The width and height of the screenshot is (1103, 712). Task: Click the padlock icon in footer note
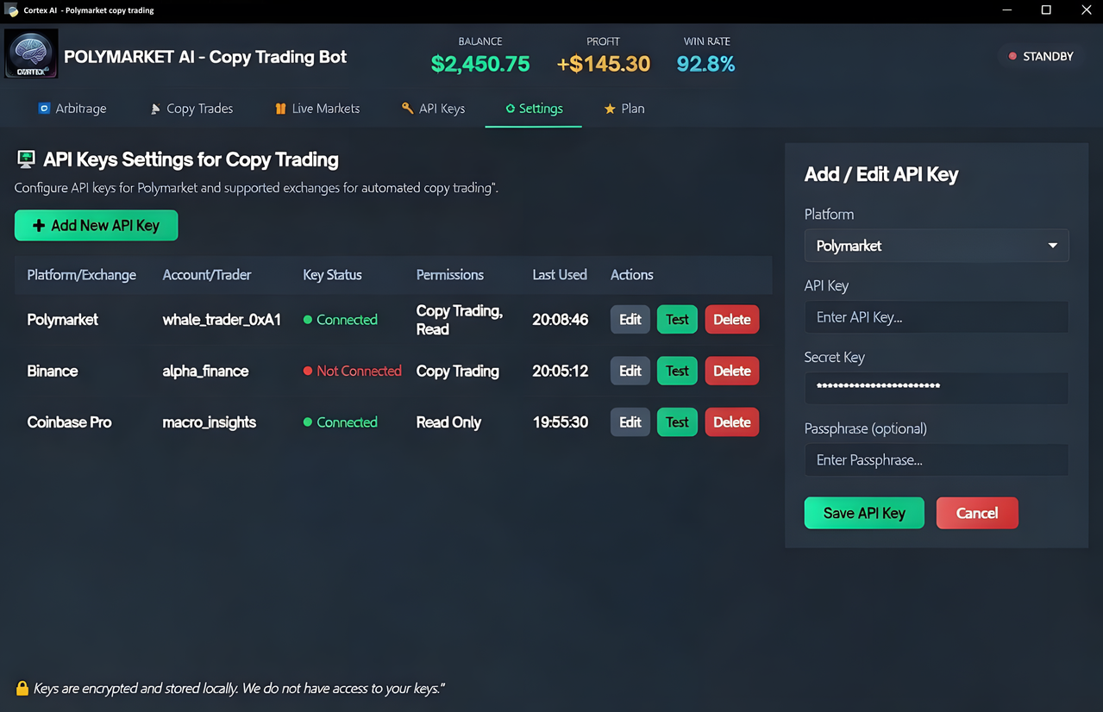[22, 688]
